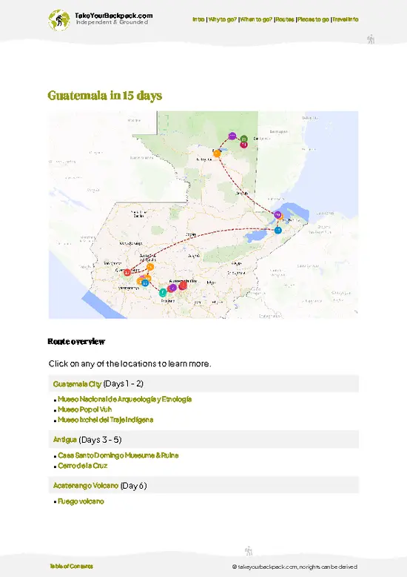Click 'Click on any of the locations' text
Viewport: 407px width, 577px height.
click(x=129, y=364)
